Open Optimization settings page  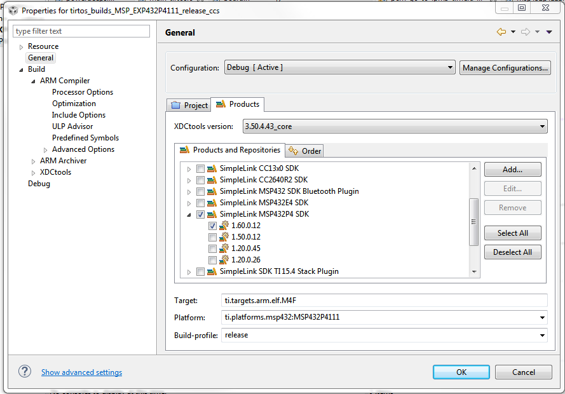pyautogui.click(x=74, y=104)
